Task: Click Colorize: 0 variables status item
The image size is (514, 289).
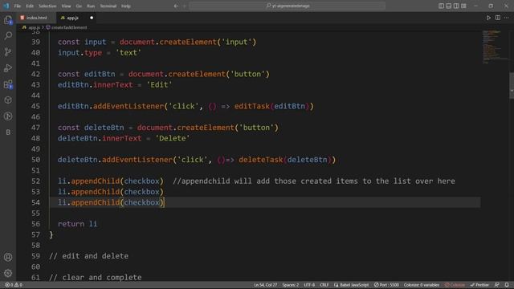Action: pyautogui.click(x=421, y=285)
